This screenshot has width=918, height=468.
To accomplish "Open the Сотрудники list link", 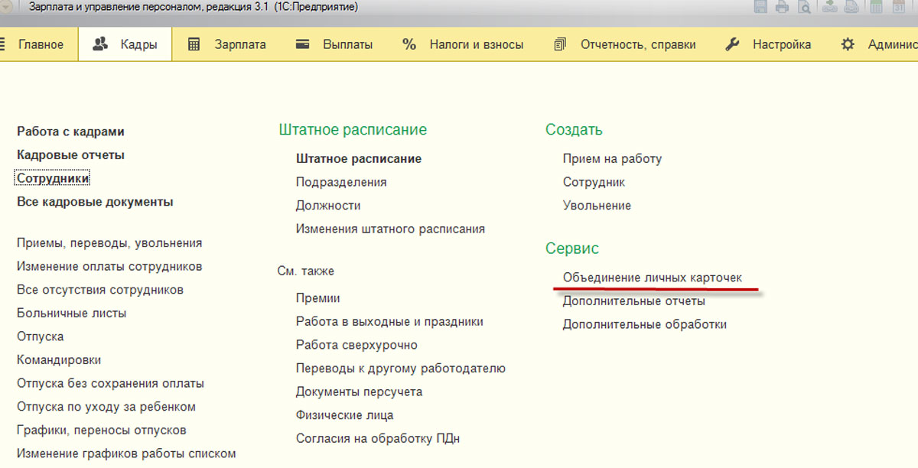I will click(53, 178).
